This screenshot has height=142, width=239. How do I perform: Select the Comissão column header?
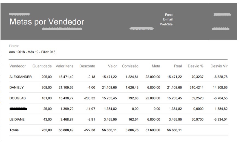130,66
